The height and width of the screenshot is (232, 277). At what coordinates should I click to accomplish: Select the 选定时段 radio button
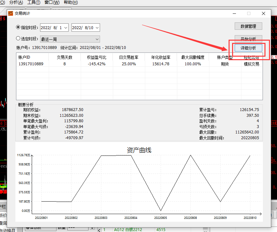point(18,38)
